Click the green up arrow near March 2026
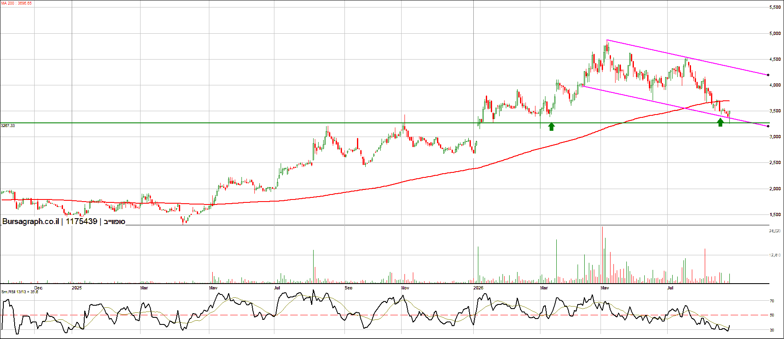The width and height of the screenshot is (784, 339). coord(551,127)
